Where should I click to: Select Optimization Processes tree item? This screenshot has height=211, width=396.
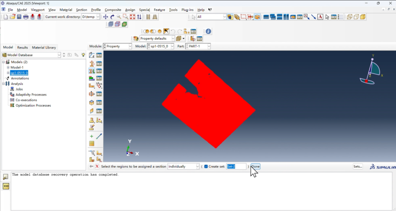pos(33,105)
